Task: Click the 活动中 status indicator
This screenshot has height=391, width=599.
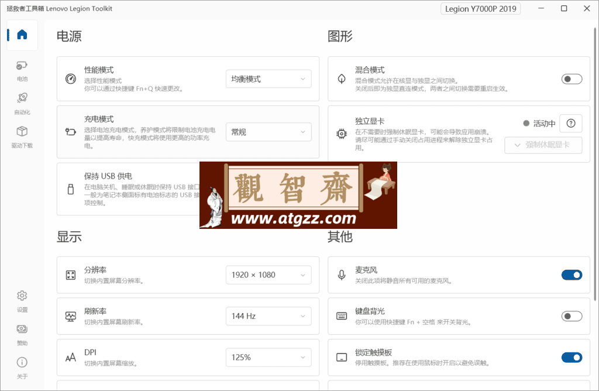Action: click(539, 123)
